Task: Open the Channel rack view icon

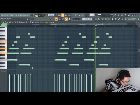Action: pos(102,19)
